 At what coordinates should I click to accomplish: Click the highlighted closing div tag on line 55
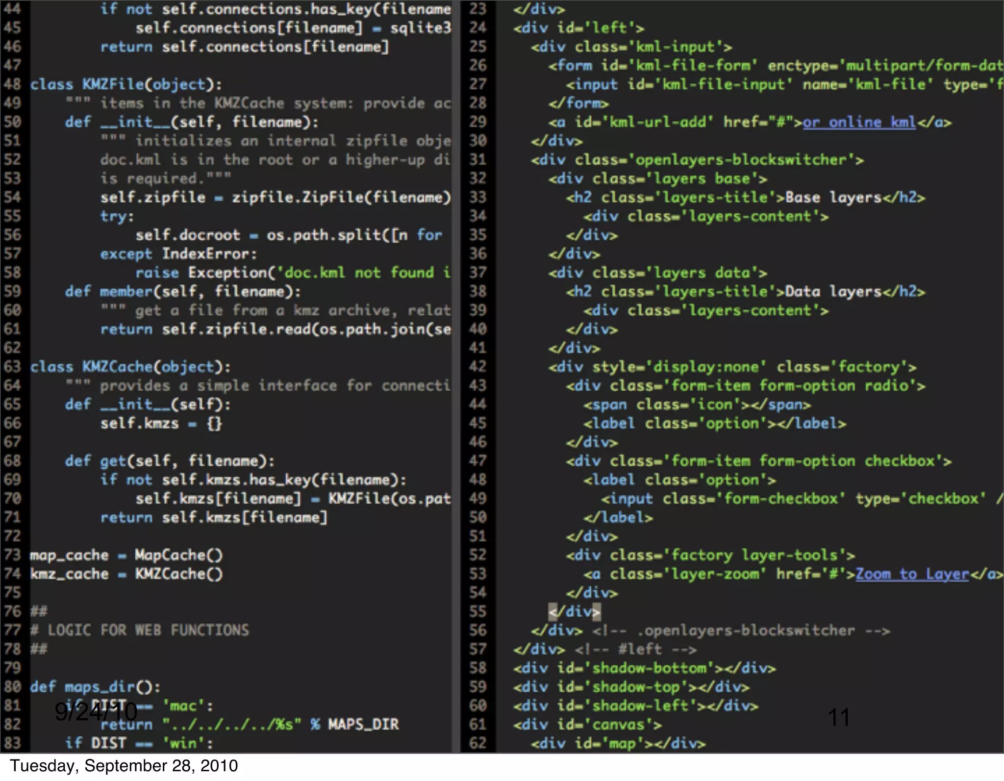click(x=574, y=611)
